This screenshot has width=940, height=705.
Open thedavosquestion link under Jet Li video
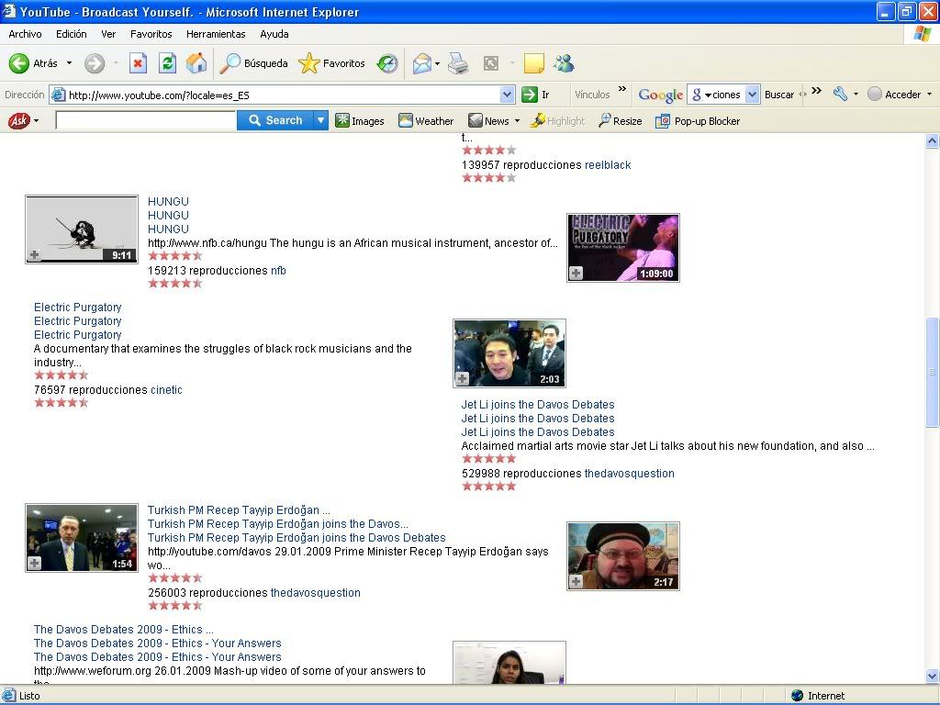tap(630, 474)
